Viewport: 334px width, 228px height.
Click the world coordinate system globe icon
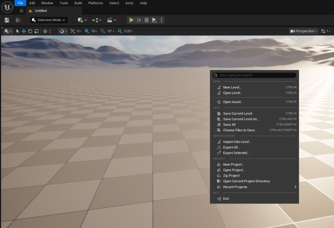tap(45, 31)
